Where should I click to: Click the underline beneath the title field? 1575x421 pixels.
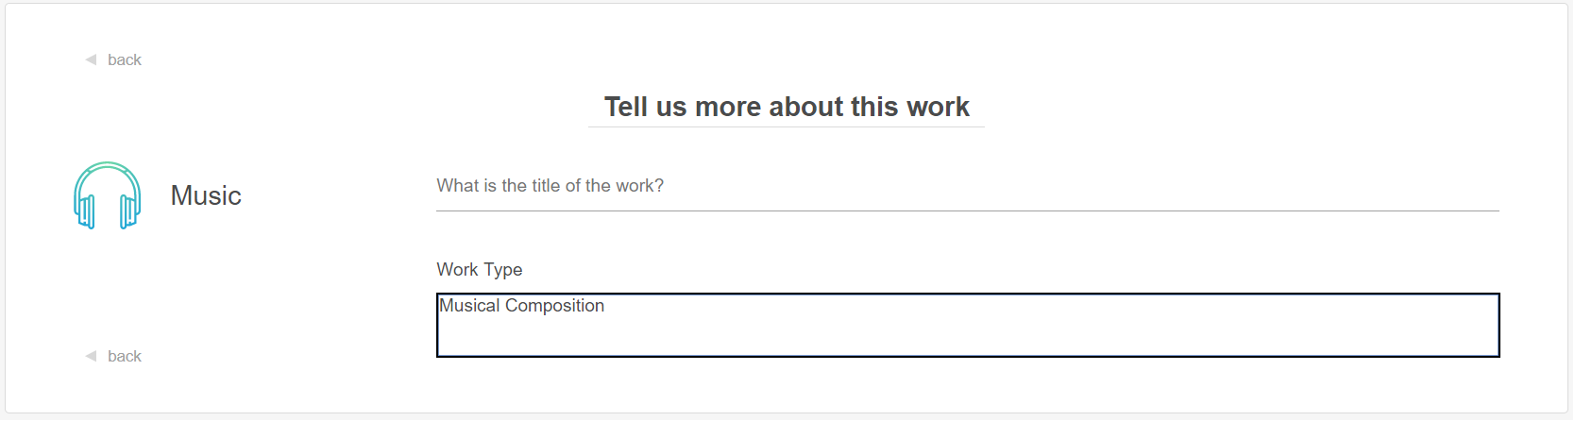tap(967, 210)
